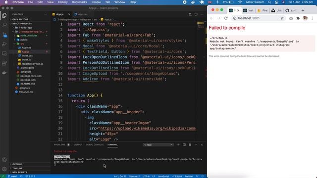Switch to GitHub Chrome tab

click(291, 10)
